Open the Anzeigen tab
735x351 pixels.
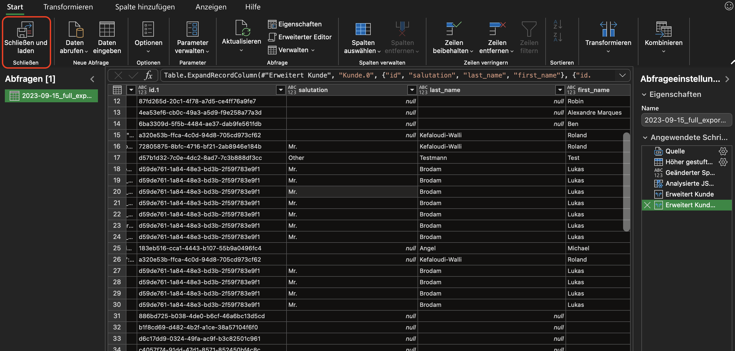pos(211,7)
